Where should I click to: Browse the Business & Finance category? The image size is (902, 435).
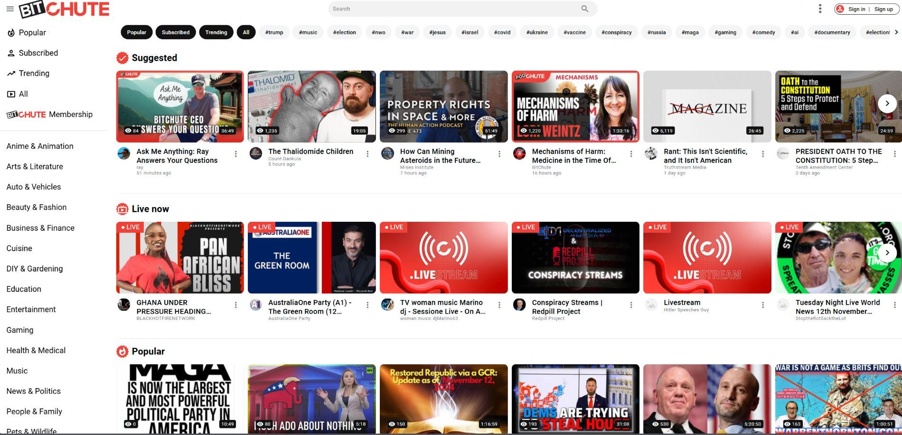40,228
